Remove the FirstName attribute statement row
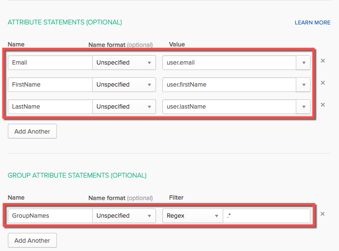This screenshot has width=339, height=251. tap(323, 83)
